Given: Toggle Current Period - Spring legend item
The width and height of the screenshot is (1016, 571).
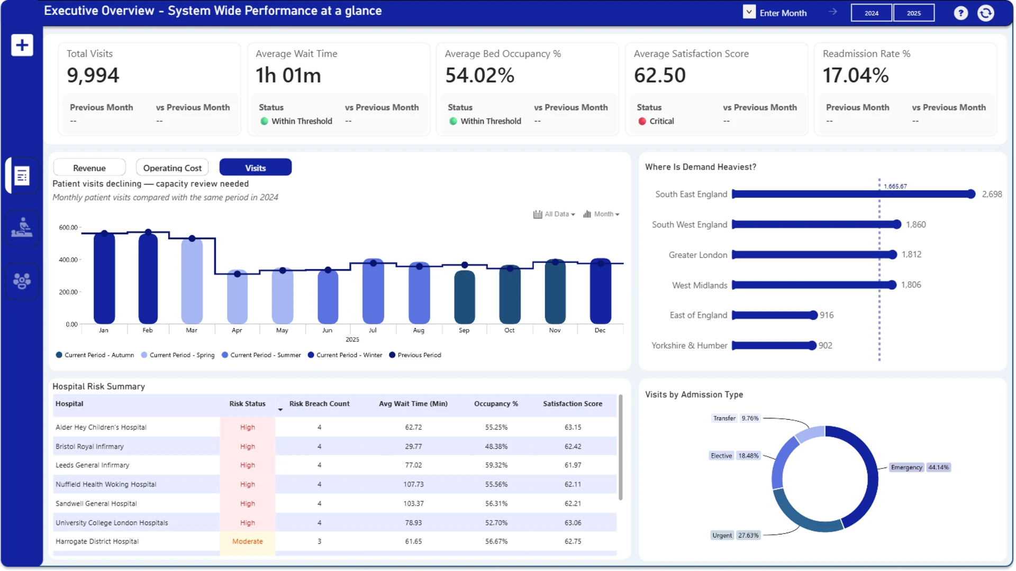Looking at the screenshot, I should (x=178, y=355).
